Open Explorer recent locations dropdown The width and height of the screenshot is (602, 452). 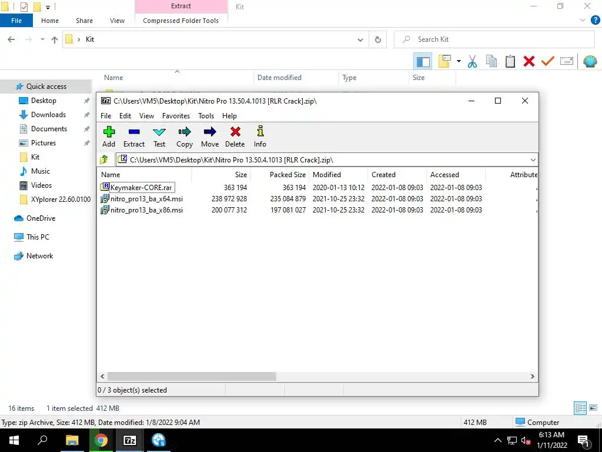pos(42,39)
